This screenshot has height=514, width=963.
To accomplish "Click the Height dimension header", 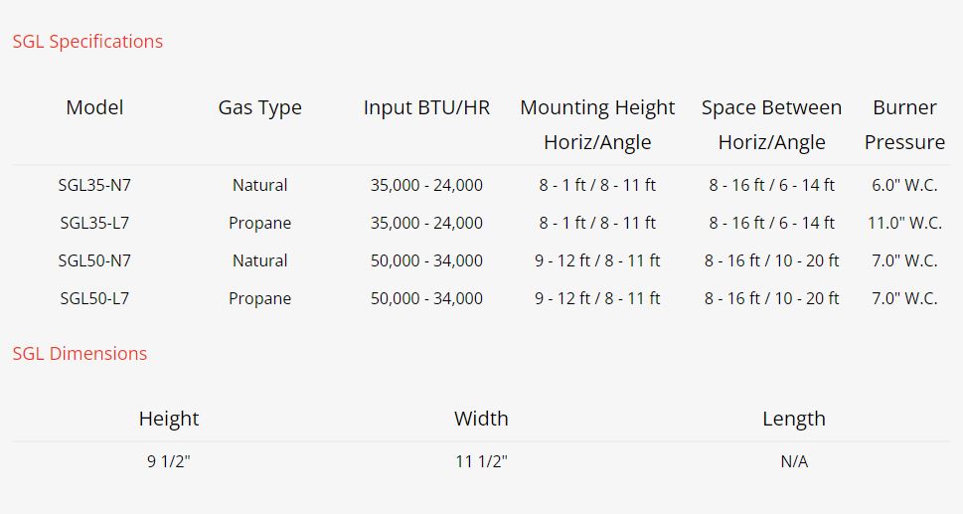I will coord(169,419).
